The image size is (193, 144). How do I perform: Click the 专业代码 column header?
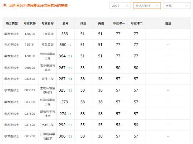click(30, 23)
